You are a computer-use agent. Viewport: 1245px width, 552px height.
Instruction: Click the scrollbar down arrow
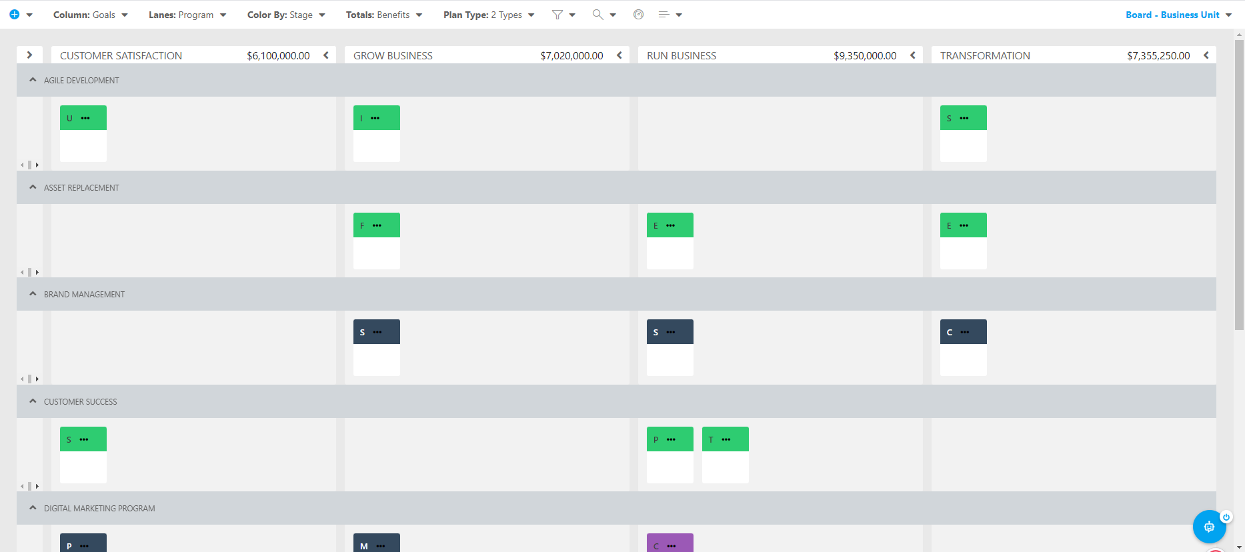[x=1239, y=547]
